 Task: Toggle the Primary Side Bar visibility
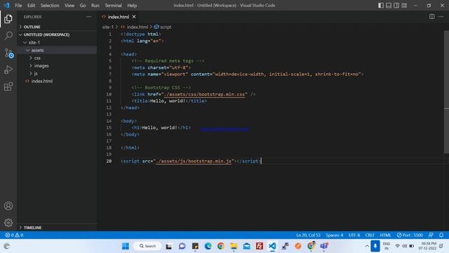click(x=381, y=5)
